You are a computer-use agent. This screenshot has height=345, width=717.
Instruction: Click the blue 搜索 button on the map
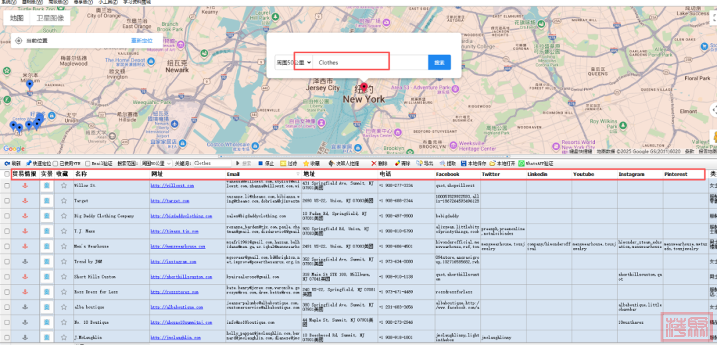tap(439, 62)
